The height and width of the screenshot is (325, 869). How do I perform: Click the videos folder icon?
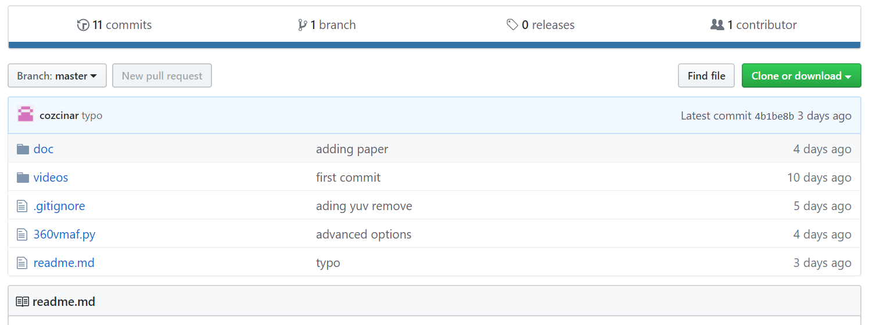(x=23, y=178)
